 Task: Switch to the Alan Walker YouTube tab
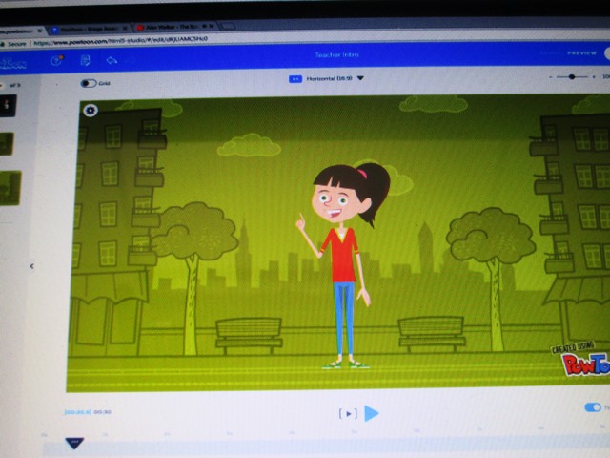click(174, 27)
